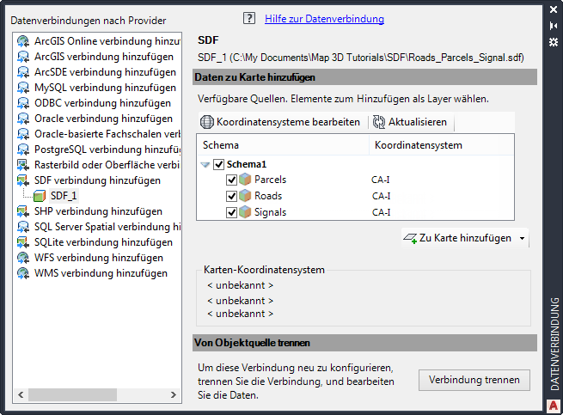Open the Zu Karte hinzufügen dropdown arrow
Screen dimensions: 563x415
[x=522, y=238]
